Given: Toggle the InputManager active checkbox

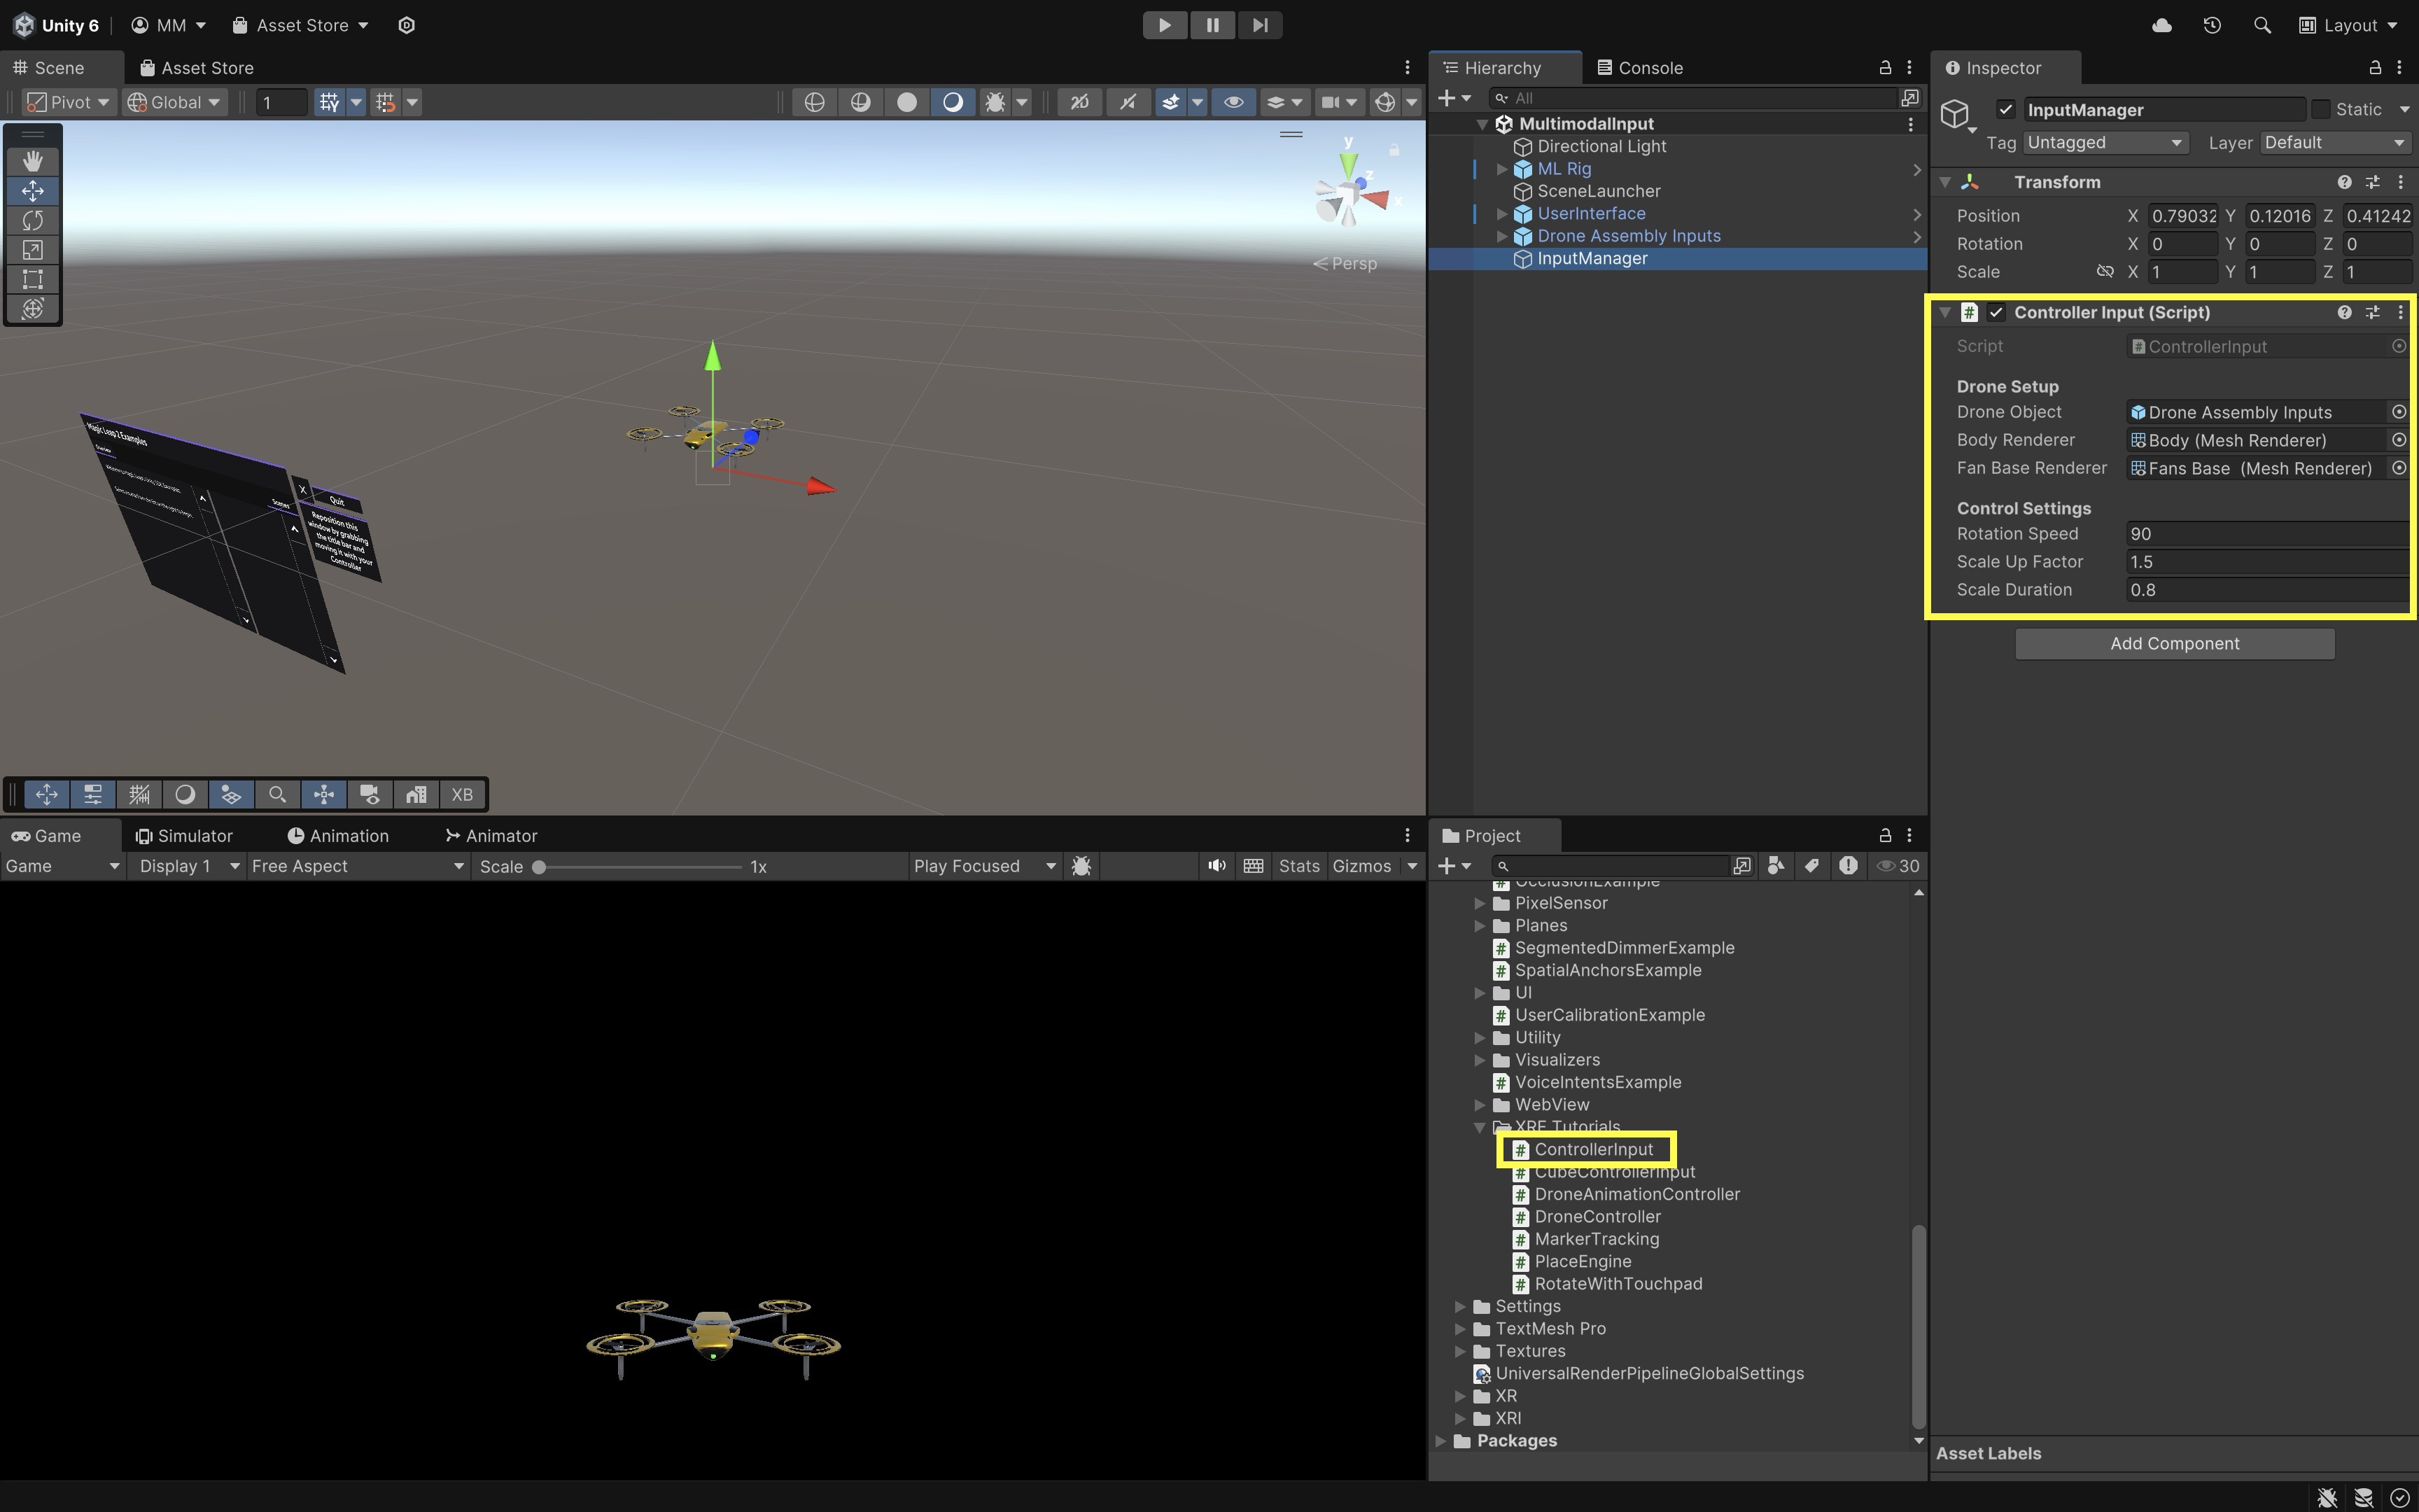Looking at the screenshot, I should coord(2005,110).
